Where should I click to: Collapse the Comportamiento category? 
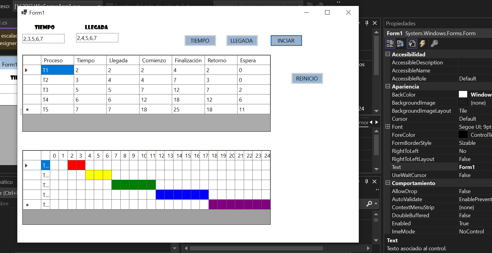pyautogui.click(x=388, y=183)
